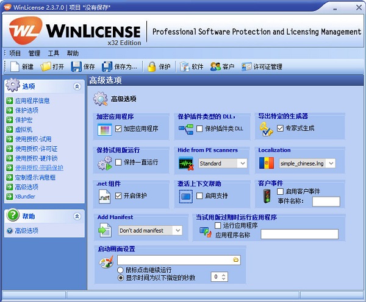The width and height of the screenshot is (366, 302).
Task: Click the plugin DLL network icon
Action: pos(186,129)
